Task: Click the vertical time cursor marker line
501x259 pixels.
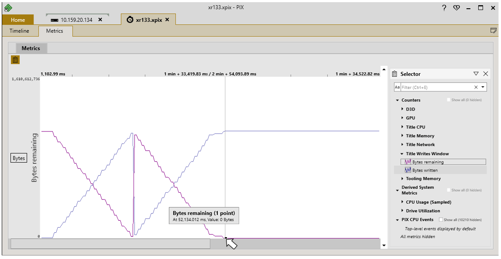Action: pos(225,157)
